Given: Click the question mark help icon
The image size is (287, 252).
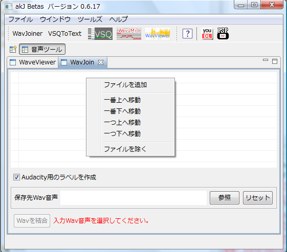Looking at the screenshot, I should (187, 34).
